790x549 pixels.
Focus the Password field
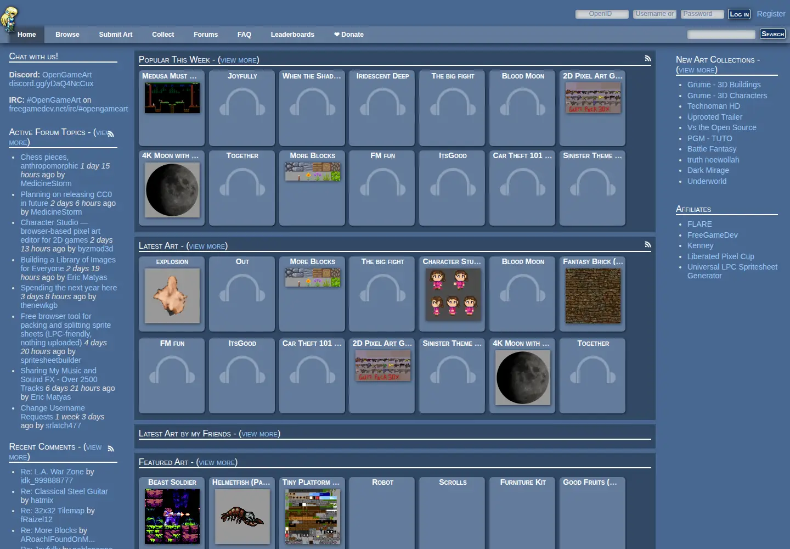click(x=702, y=14)
